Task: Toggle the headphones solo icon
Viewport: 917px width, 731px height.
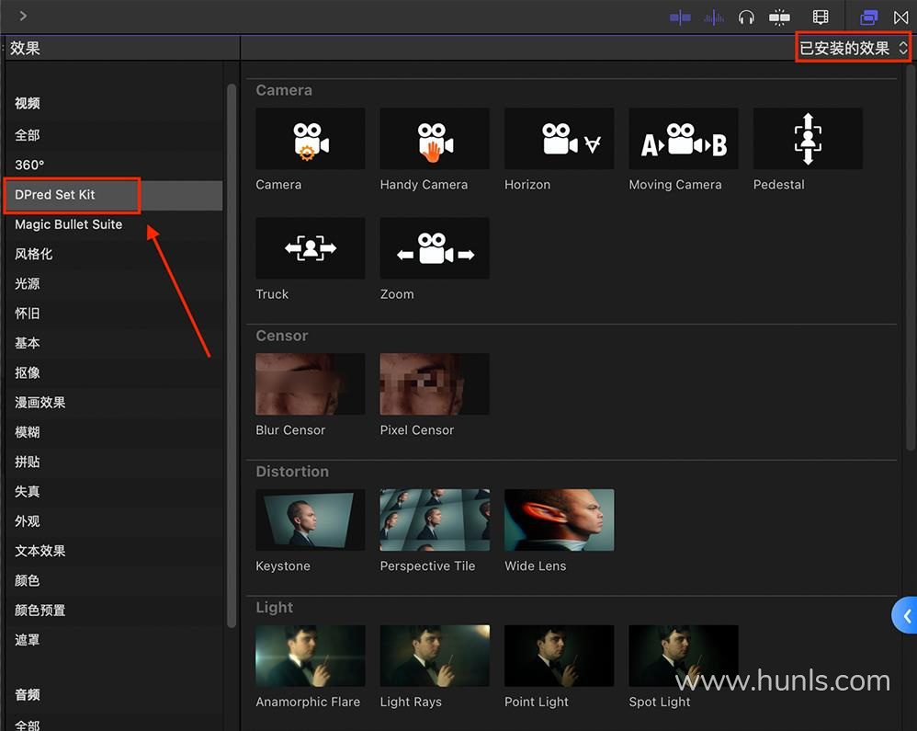Action: [746, 17]
